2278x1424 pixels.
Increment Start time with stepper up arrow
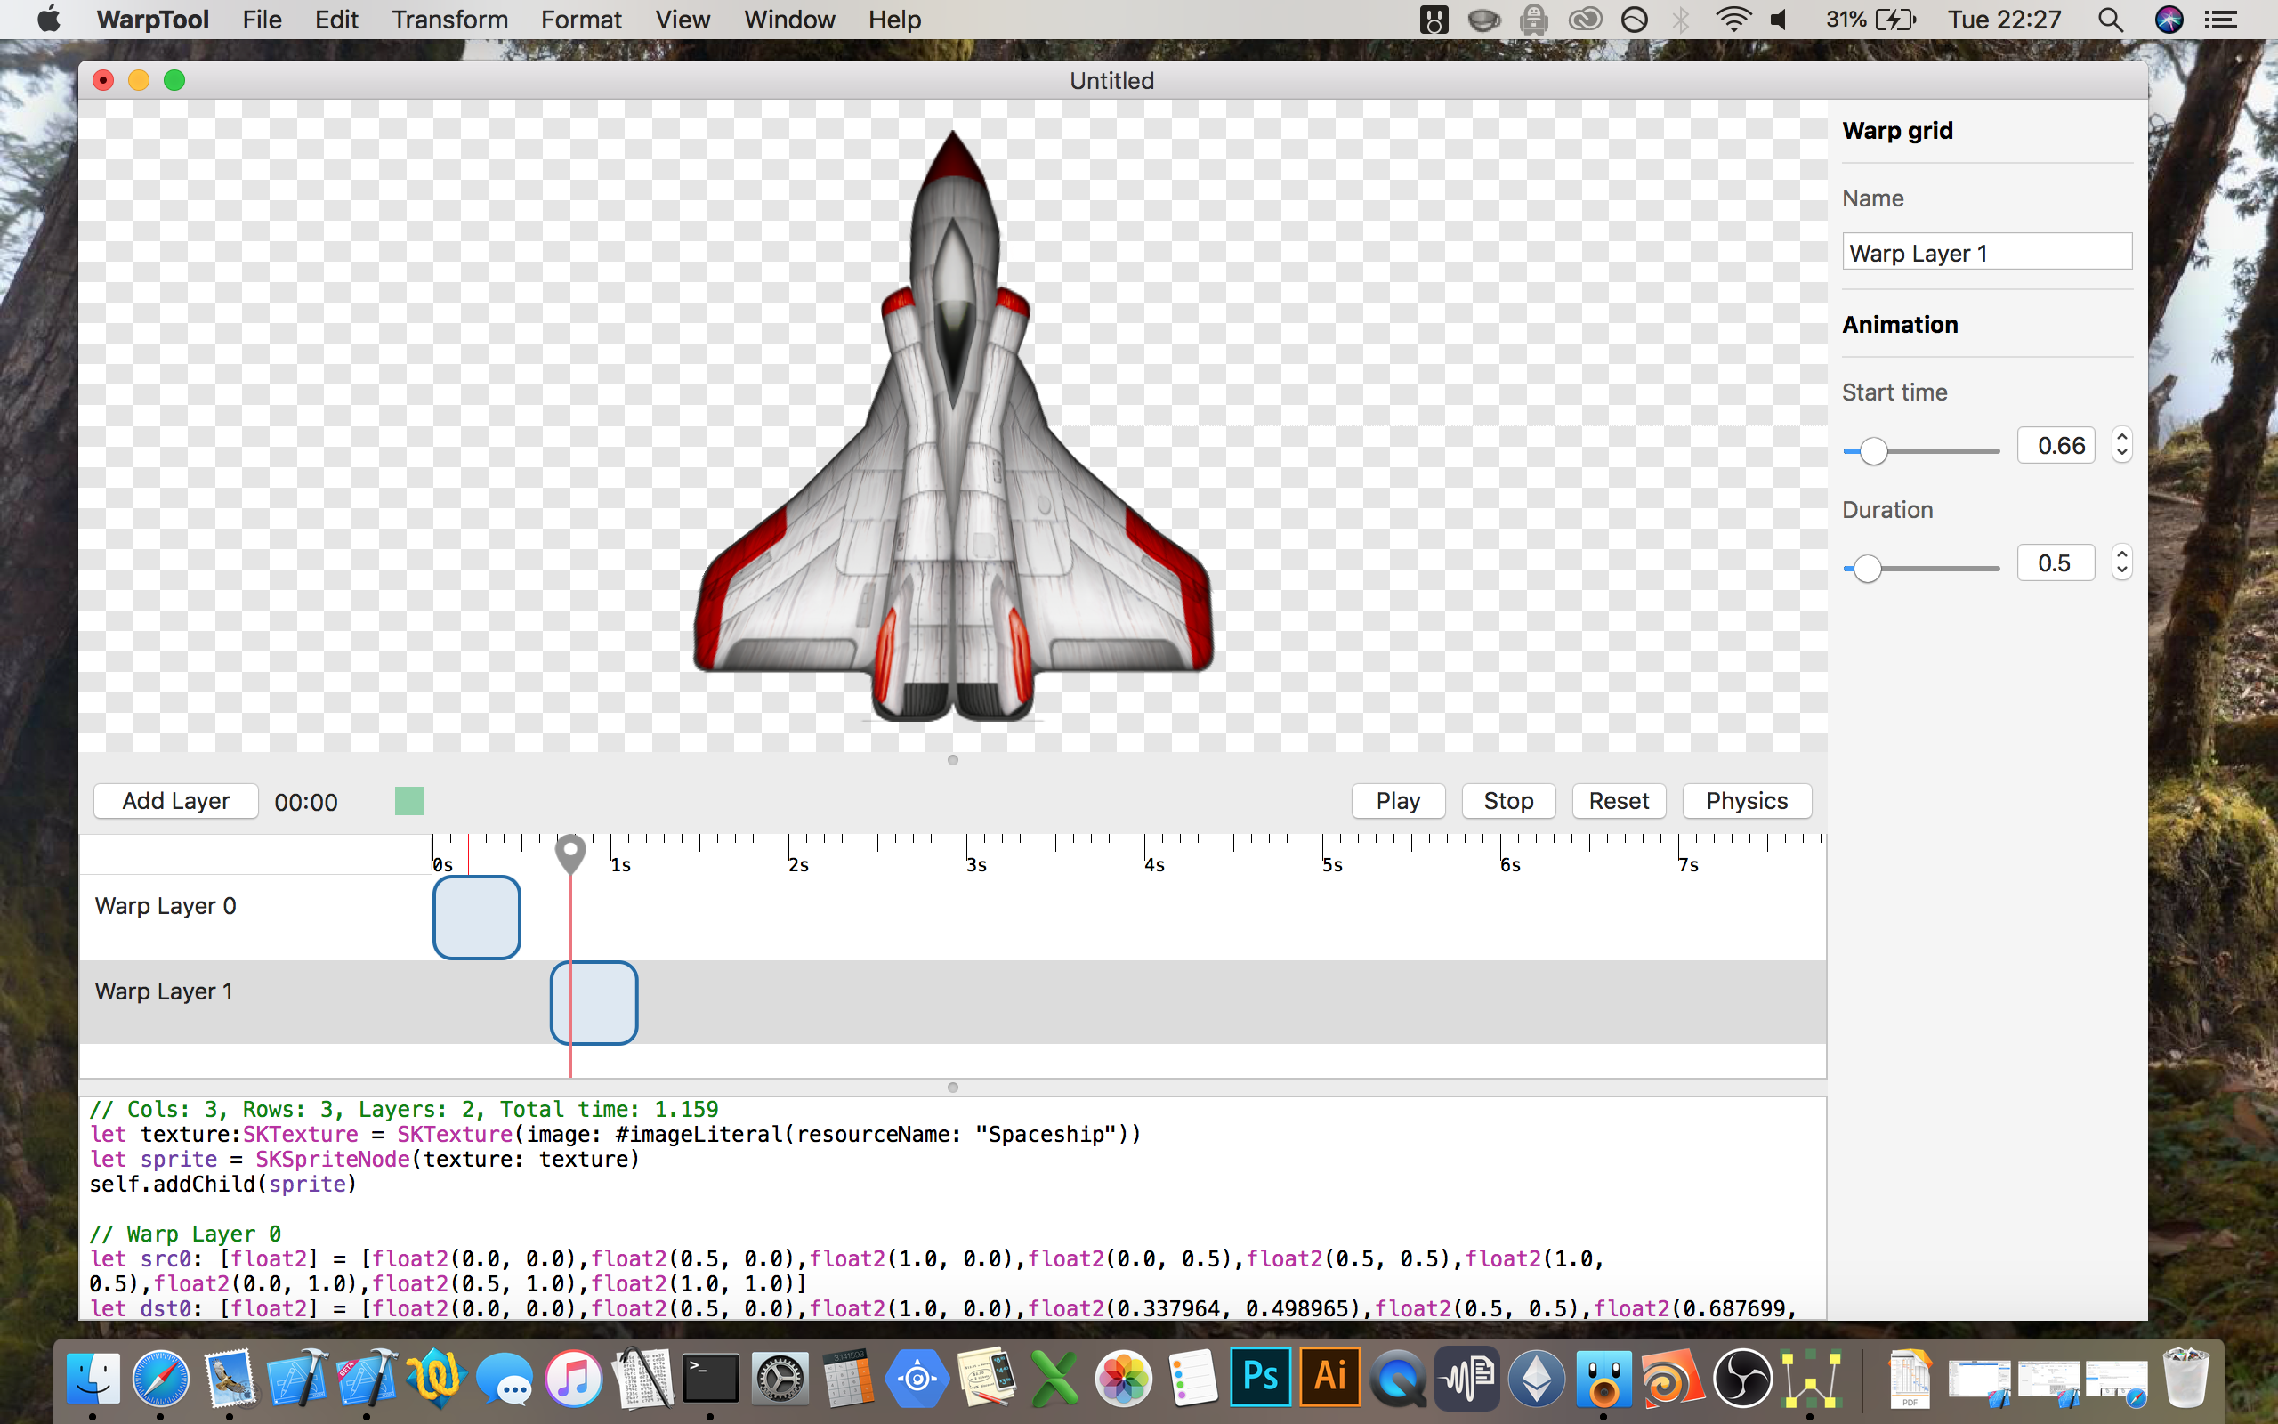(2121, 437)
